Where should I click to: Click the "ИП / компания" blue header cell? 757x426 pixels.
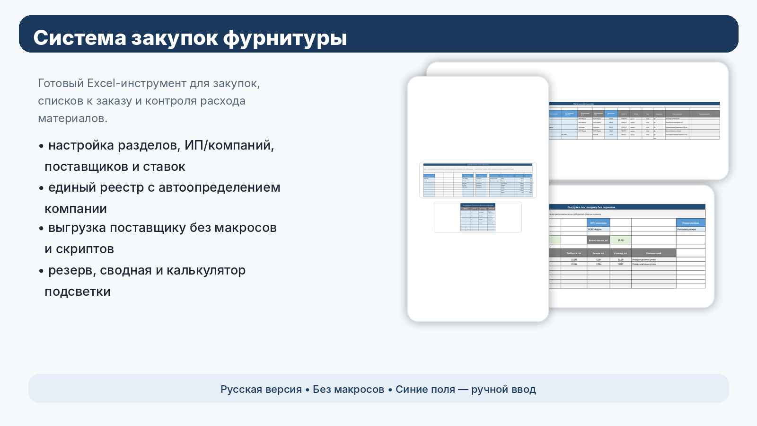[x=598, y=223]
